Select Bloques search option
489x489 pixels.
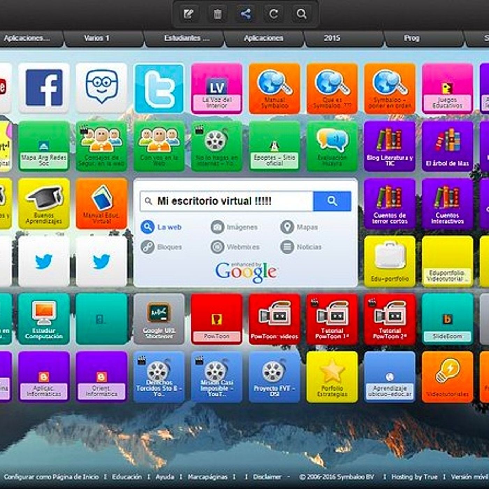click(x=162, y=247)
